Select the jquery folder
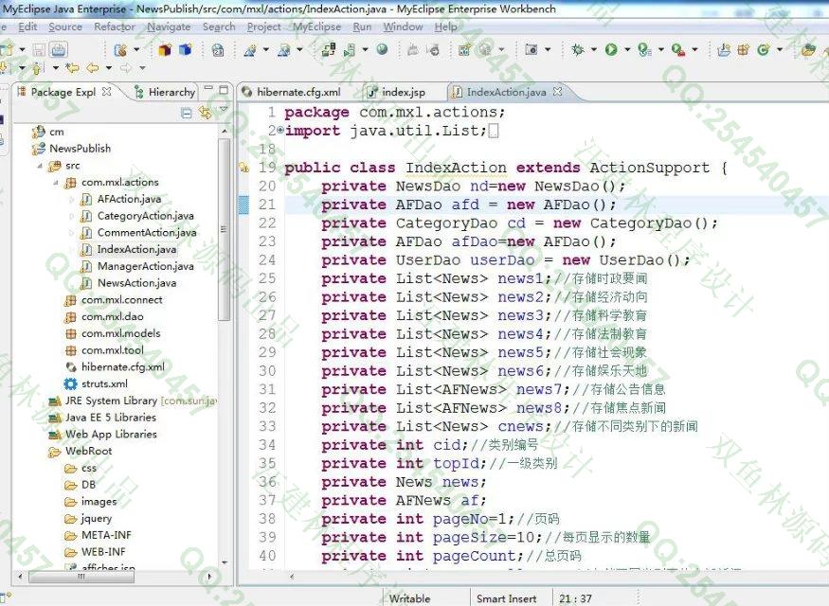829x606 pixels. click(x=96, y=518)
